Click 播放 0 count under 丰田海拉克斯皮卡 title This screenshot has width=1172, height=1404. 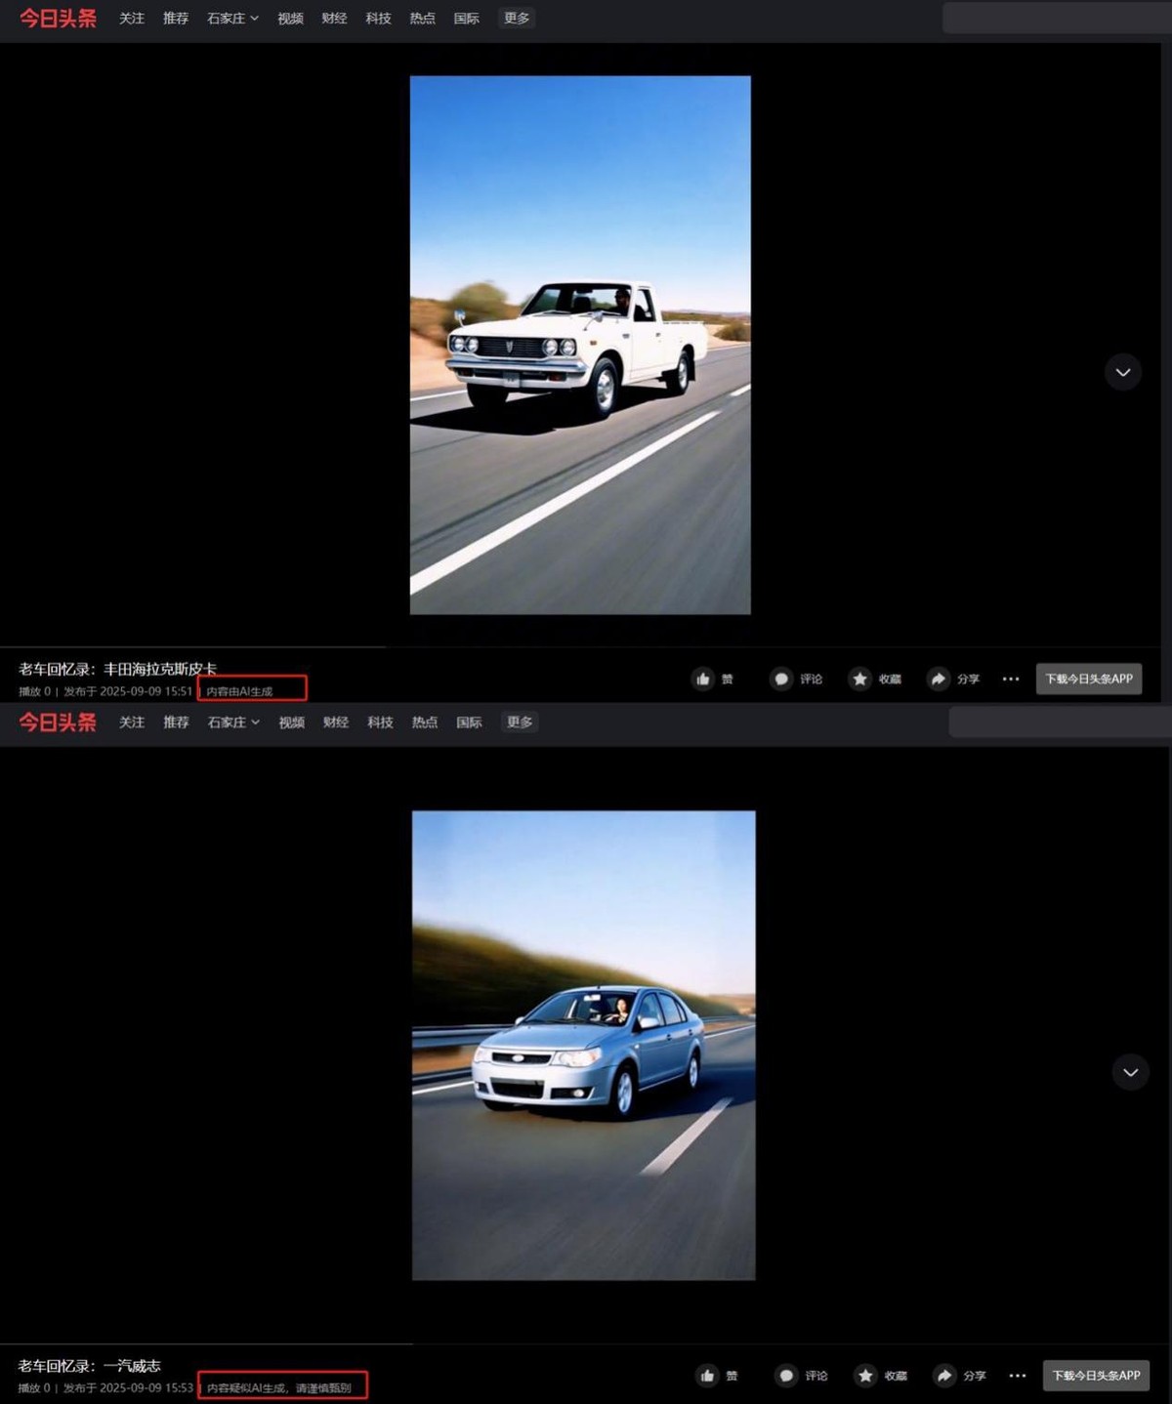point(34,691)
